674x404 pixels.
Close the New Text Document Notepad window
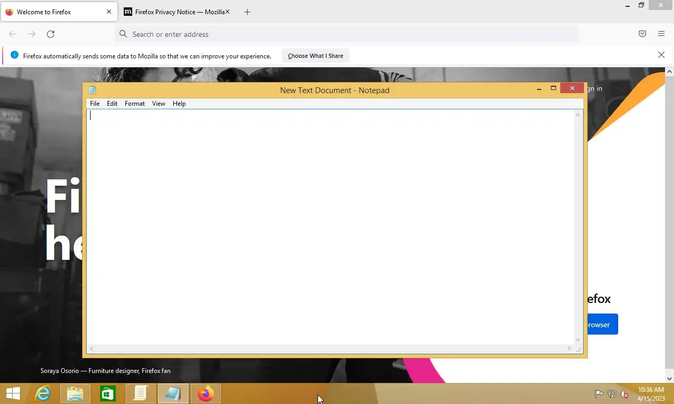pyautogui.click(x=572, y=88)
